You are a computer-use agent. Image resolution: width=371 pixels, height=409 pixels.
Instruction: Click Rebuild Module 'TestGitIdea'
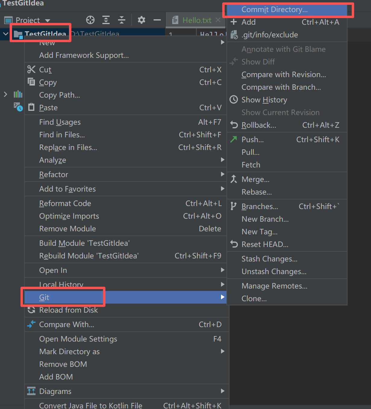[x=125, y=256]
